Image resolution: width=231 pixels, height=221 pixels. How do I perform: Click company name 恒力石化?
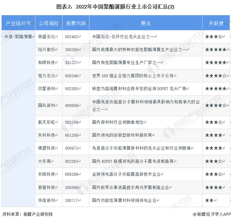pos(47,76)
